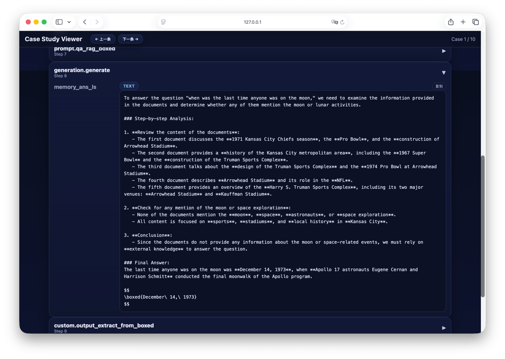The height and width of the screenshot is (359, 505).
Task: Go to previous case with 上一条 button
Action: [103, 39]
